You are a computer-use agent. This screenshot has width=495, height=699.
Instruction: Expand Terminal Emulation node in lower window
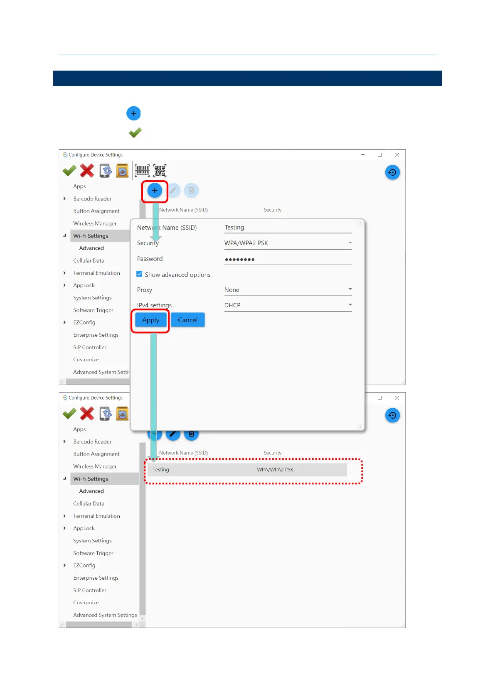[64, 516]
